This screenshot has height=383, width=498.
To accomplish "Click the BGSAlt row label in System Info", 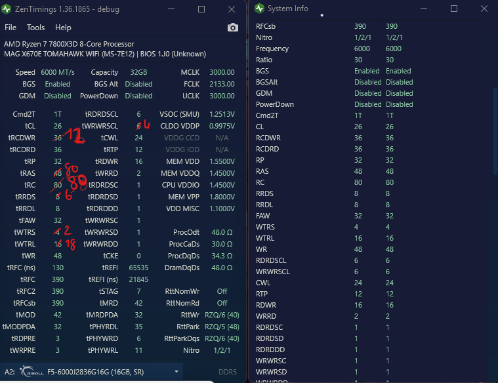I will 267,82.
